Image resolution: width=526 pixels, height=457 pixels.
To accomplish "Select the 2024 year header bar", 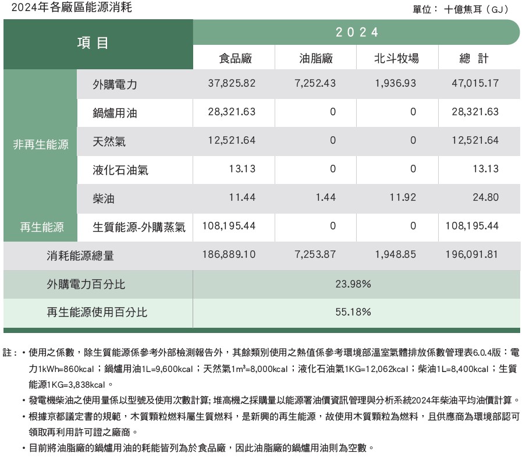I will pos(357,32).
